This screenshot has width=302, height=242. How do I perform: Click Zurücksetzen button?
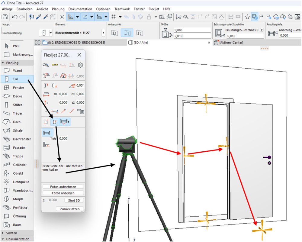point(70,209)
